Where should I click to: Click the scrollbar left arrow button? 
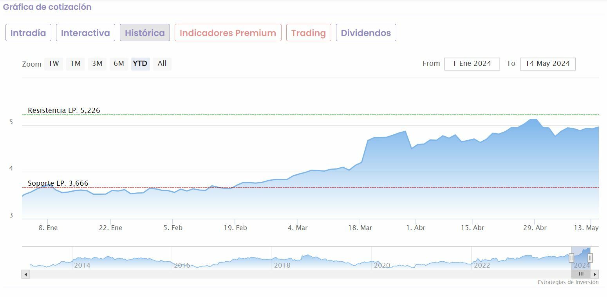26,274
